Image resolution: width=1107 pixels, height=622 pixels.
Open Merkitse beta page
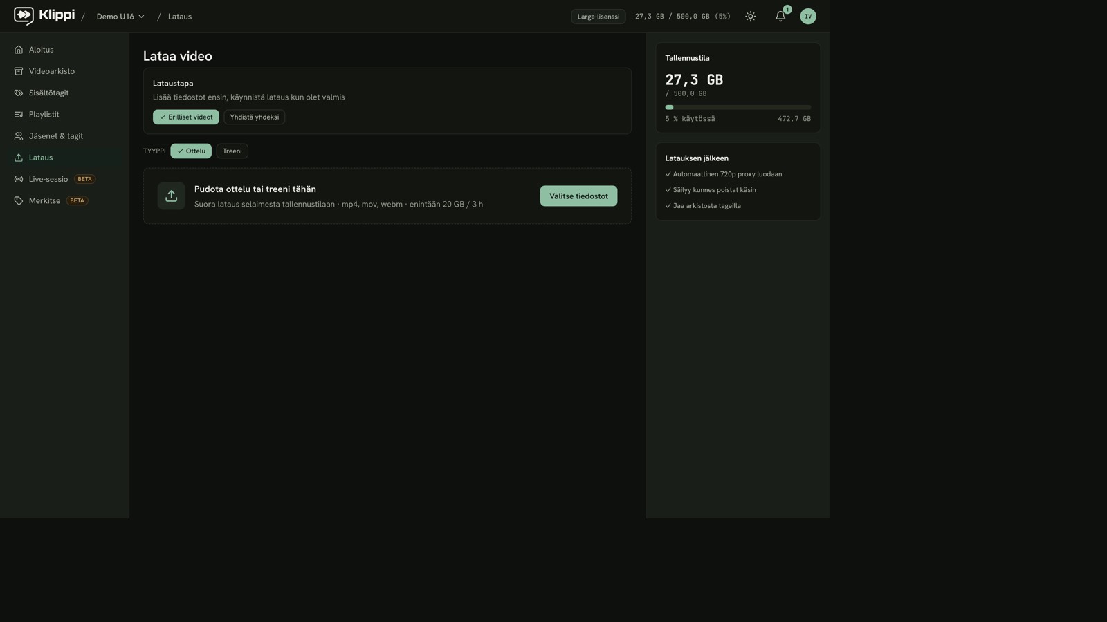point(64,200)
